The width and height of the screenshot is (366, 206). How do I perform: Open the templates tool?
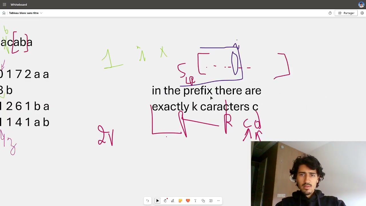[x=211, y=201]
